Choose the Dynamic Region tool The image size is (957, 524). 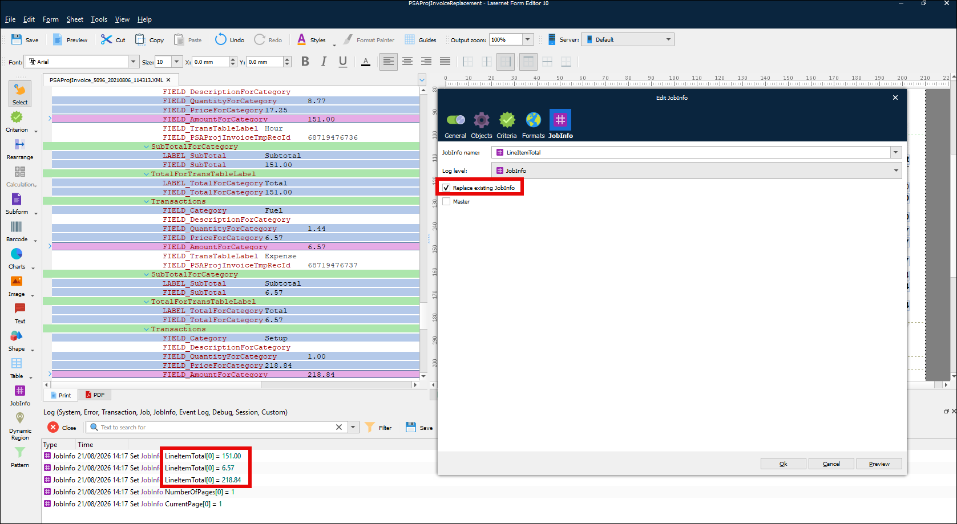click(20, 426)
